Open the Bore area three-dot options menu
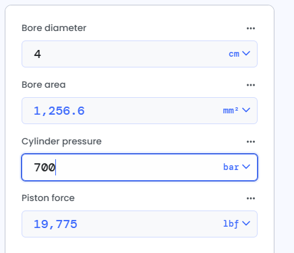Image resolution: width=294 pixels, height=253 pixels. click(251, 85)
